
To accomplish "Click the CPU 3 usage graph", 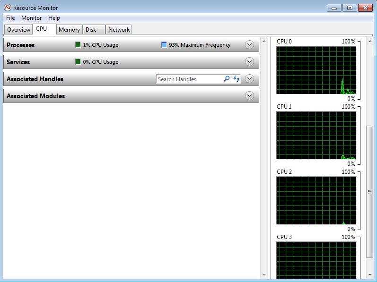I will click(316, 260).
